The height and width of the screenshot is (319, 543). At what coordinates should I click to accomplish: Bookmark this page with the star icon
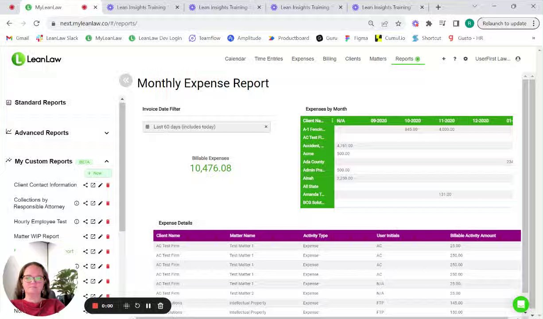point(398,23)
